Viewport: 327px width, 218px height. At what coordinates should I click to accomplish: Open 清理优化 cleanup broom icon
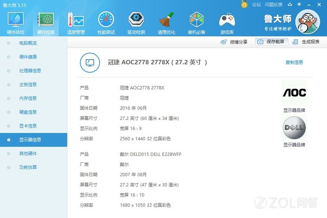point(166,23)
